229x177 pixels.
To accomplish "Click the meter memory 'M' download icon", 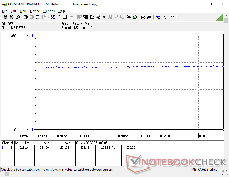I will point(38,17).
